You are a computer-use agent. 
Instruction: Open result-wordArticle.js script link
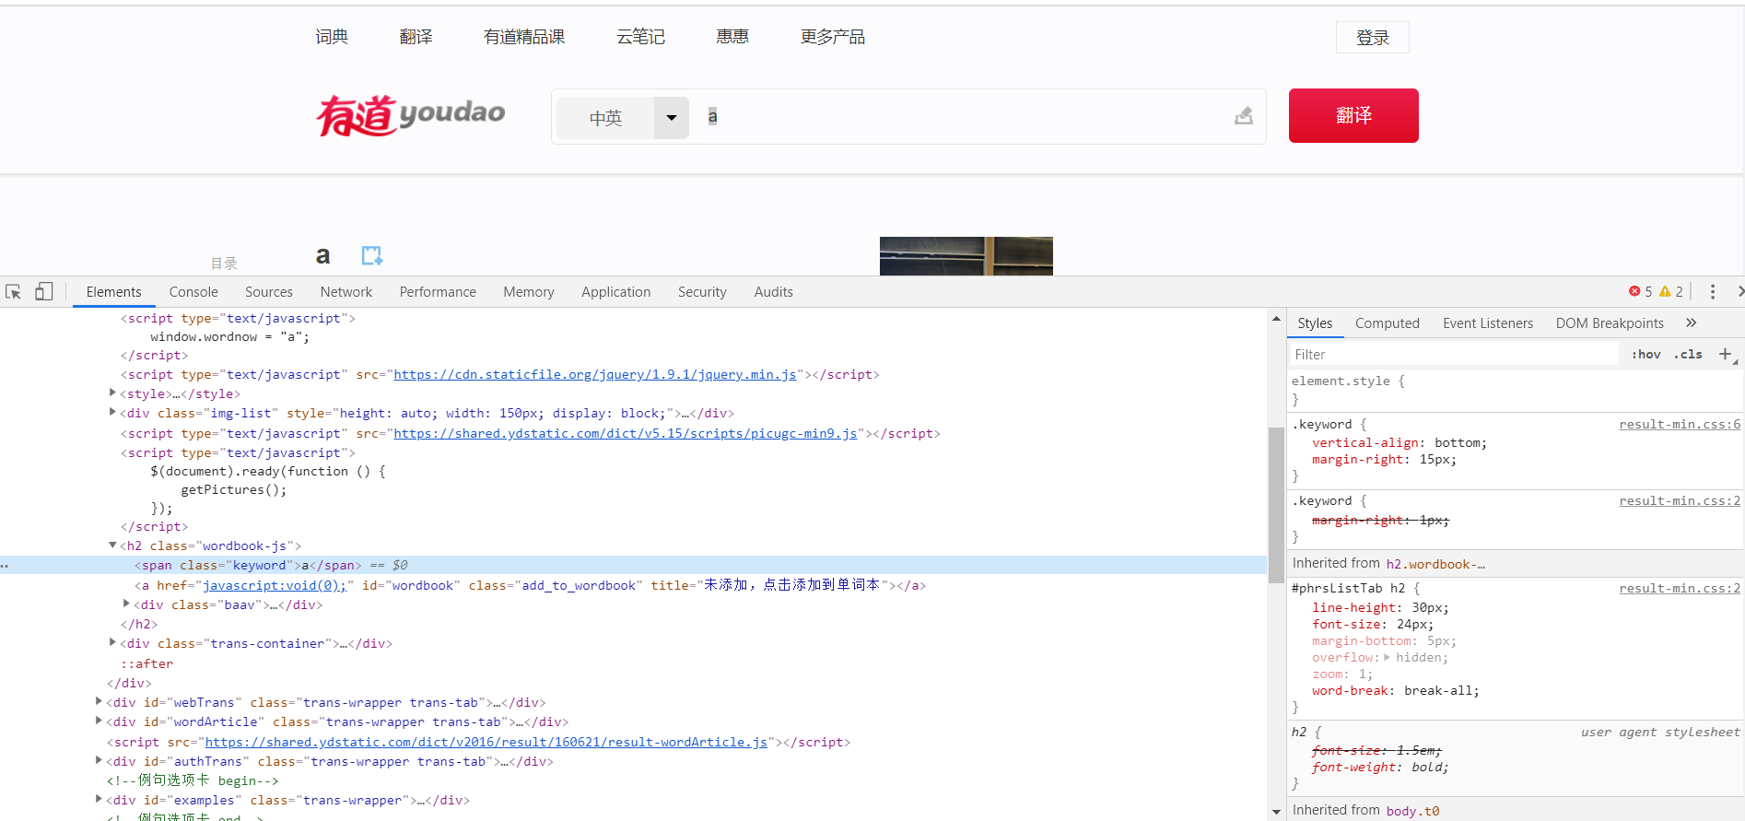[x=486, y=742]
